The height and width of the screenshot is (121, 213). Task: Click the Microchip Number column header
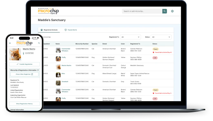pos(82,44)
